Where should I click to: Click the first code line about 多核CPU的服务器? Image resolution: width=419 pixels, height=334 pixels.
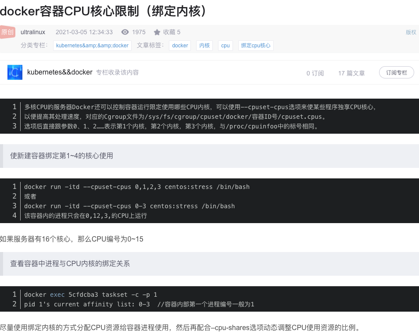tap(201, 107)
